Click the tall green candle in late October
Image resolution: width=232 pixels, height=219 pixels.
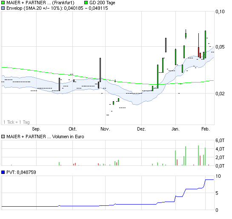[x=100, y=70]
